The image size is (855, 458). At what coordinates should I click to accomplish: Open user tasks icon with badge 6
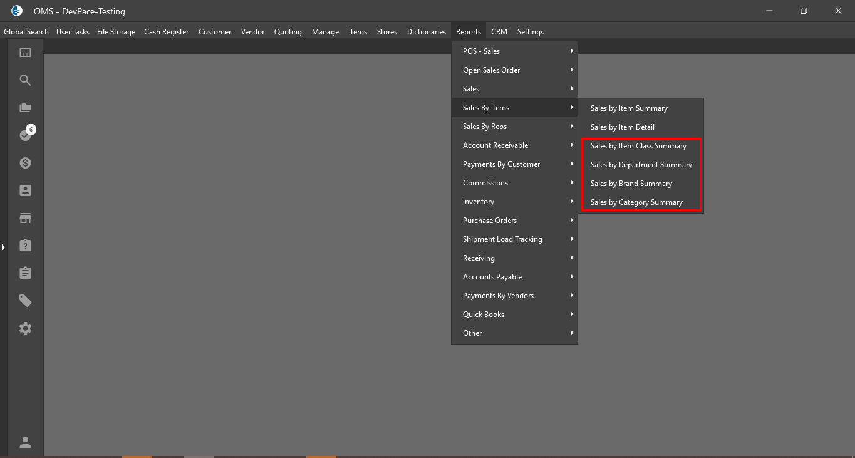coord(25,135)
